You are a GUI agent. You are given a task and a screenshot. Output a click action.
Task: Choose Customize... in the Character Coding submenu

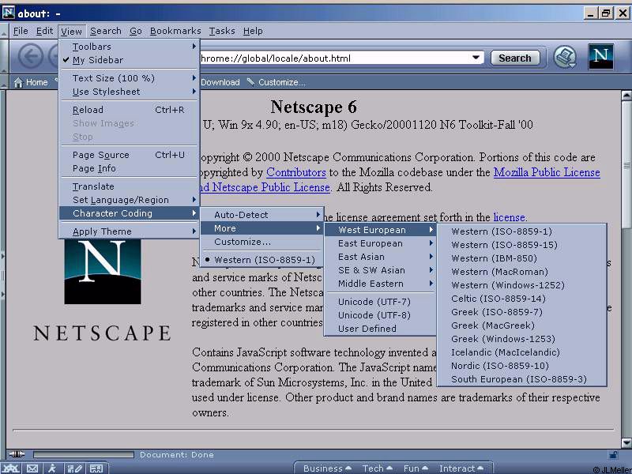coord(261,242)
